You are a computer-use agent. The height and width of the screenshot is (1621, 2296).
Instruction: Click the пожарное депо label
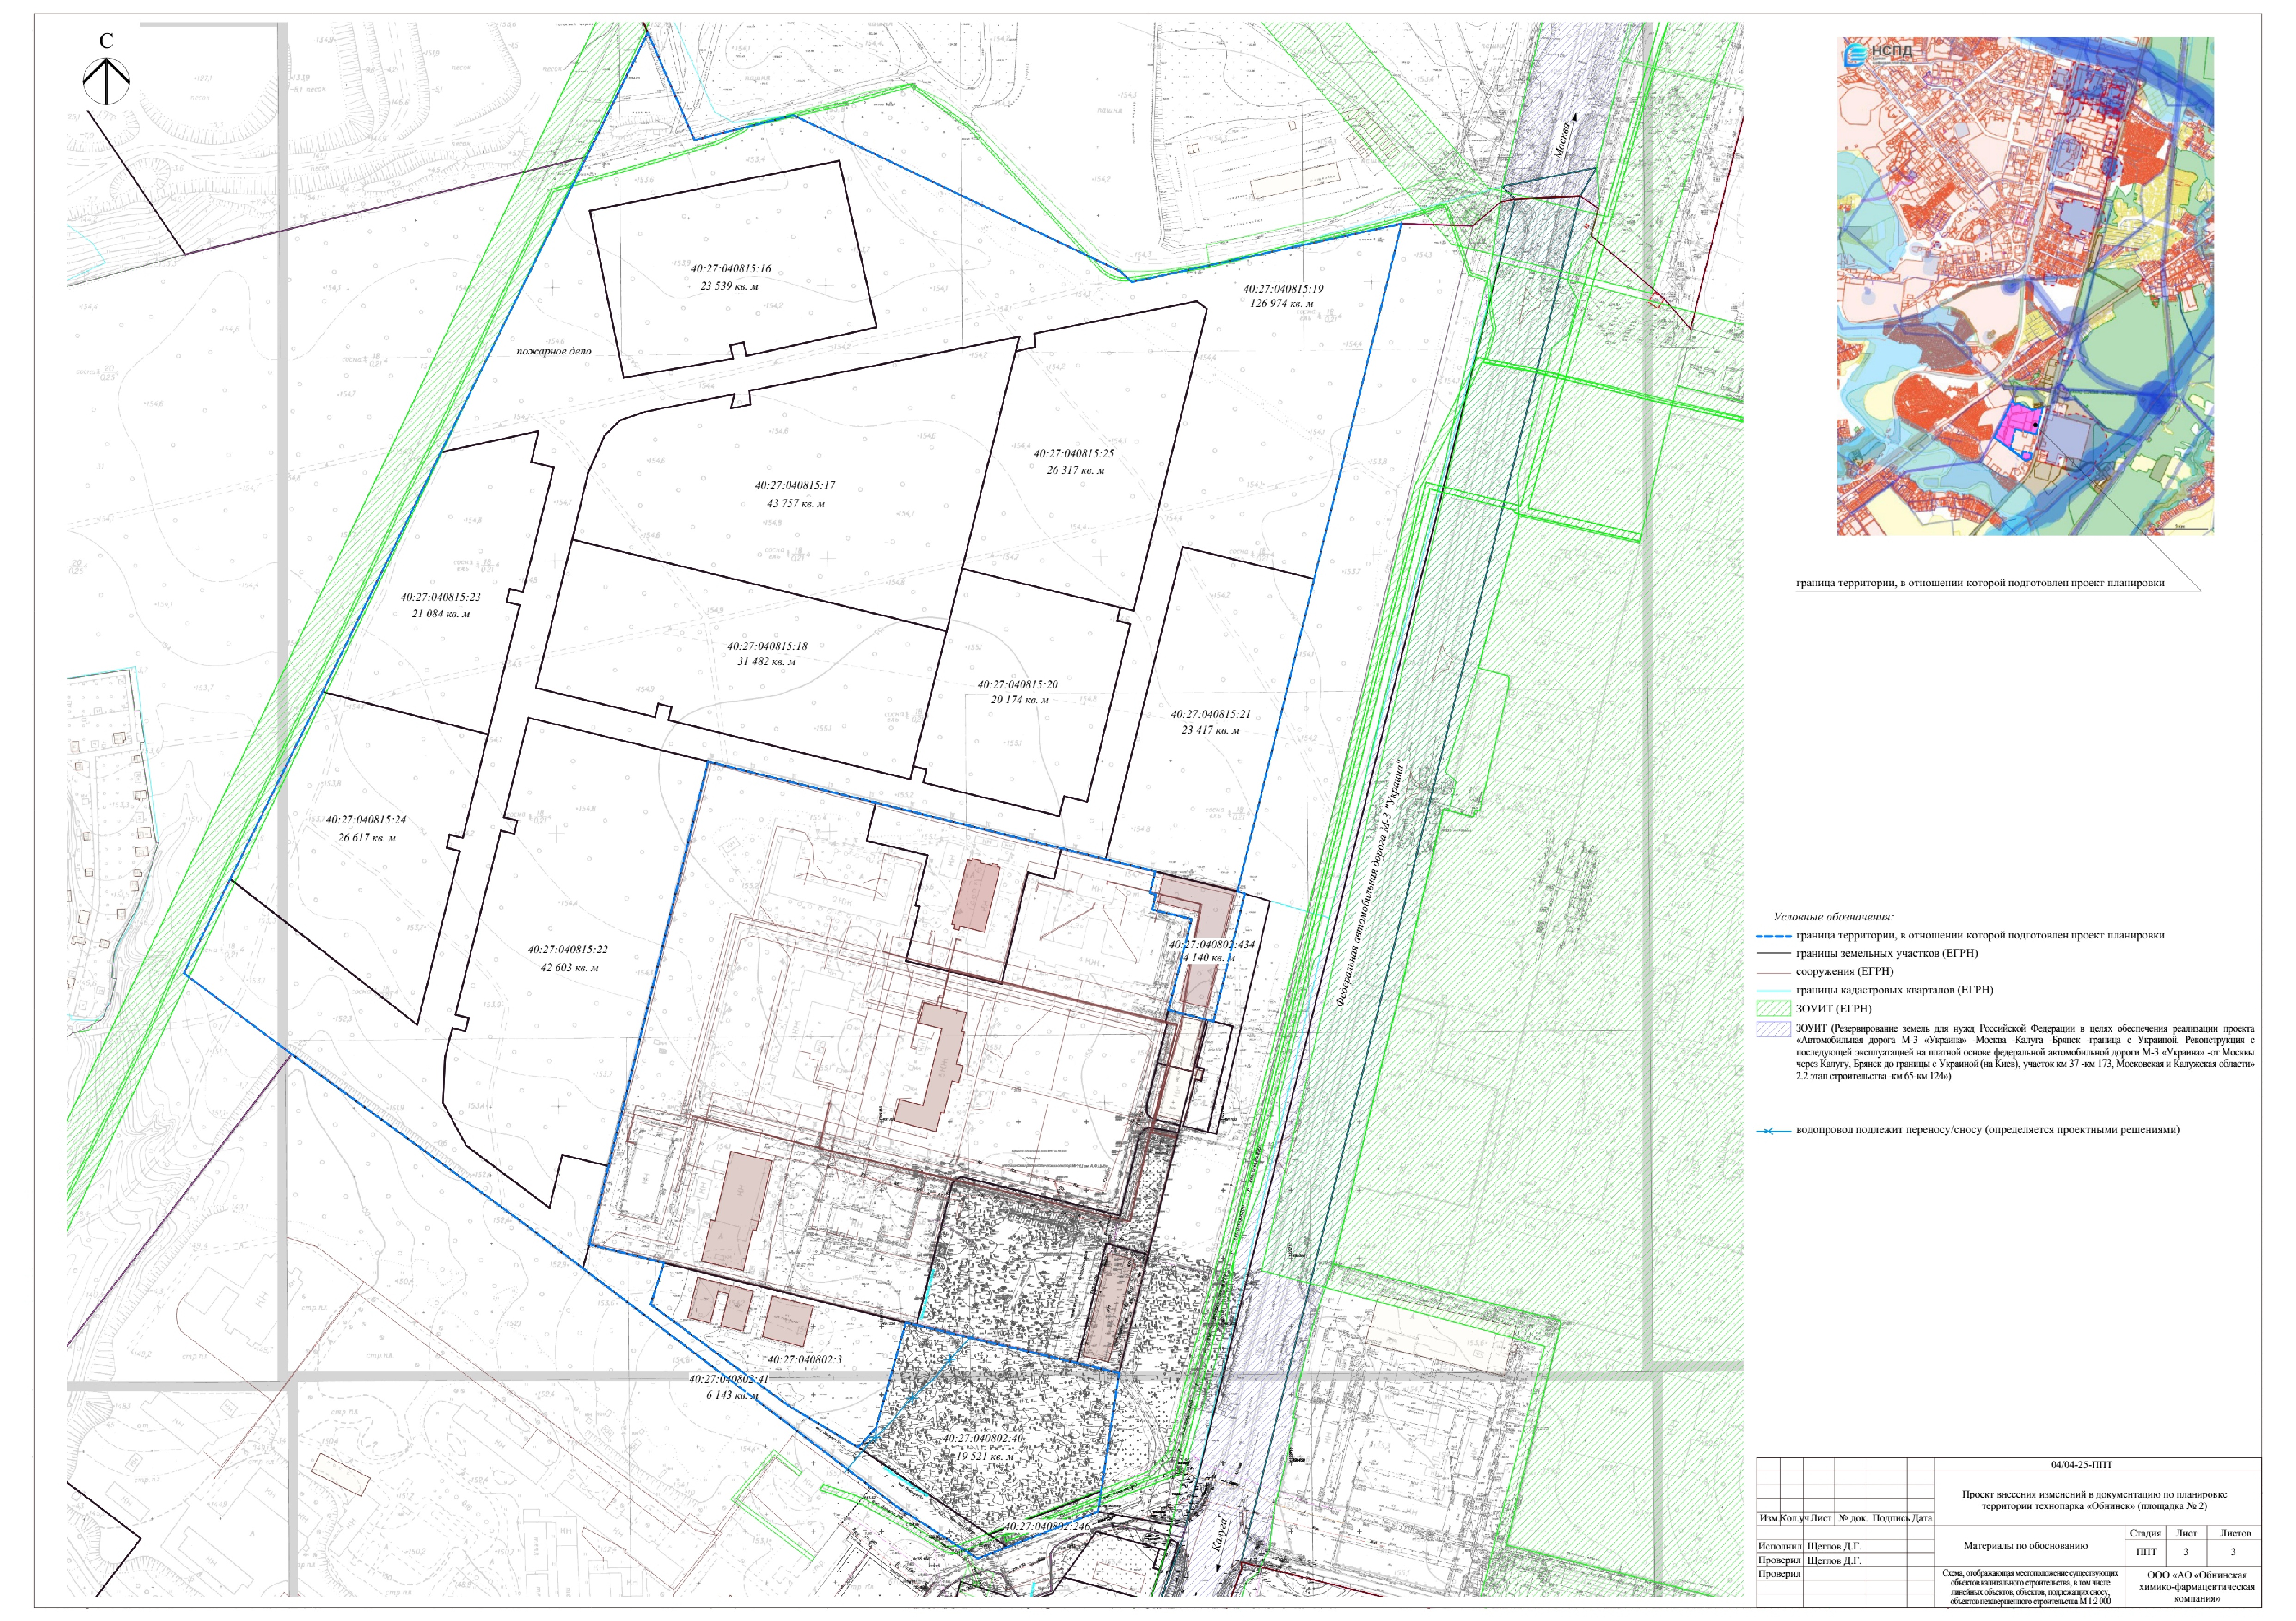(x=553, y=352)
